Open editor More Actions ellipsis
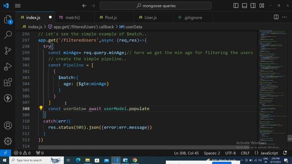292x164 pixels. 285,17
